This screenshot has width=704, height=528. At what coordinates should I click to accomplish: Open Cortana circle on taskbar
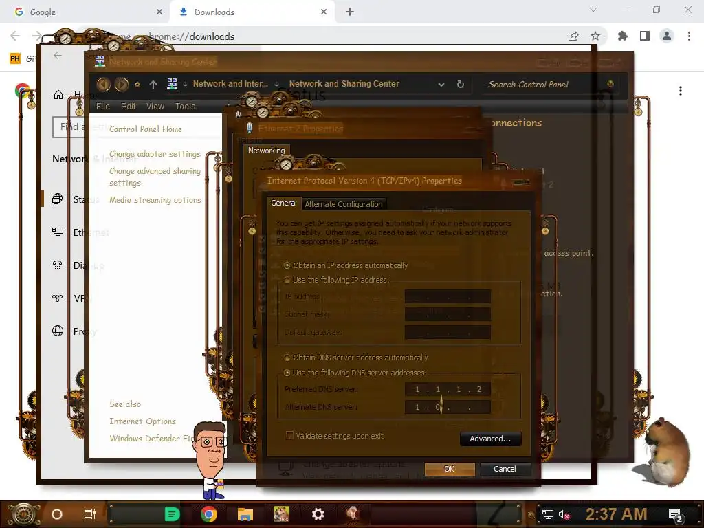[x=57, y=514]
